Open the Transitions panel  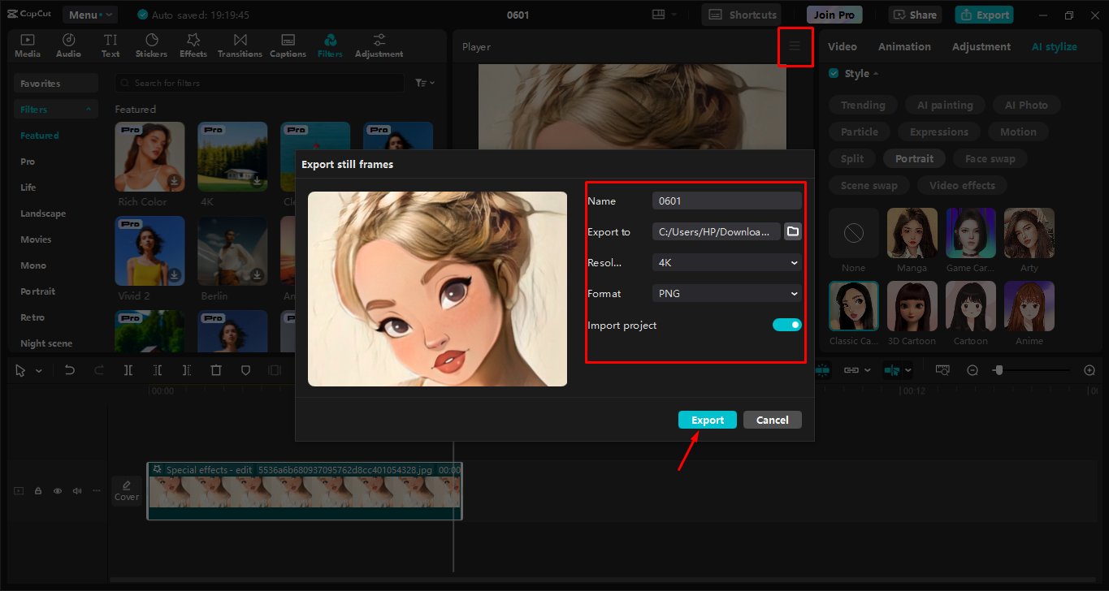[240, 45]
